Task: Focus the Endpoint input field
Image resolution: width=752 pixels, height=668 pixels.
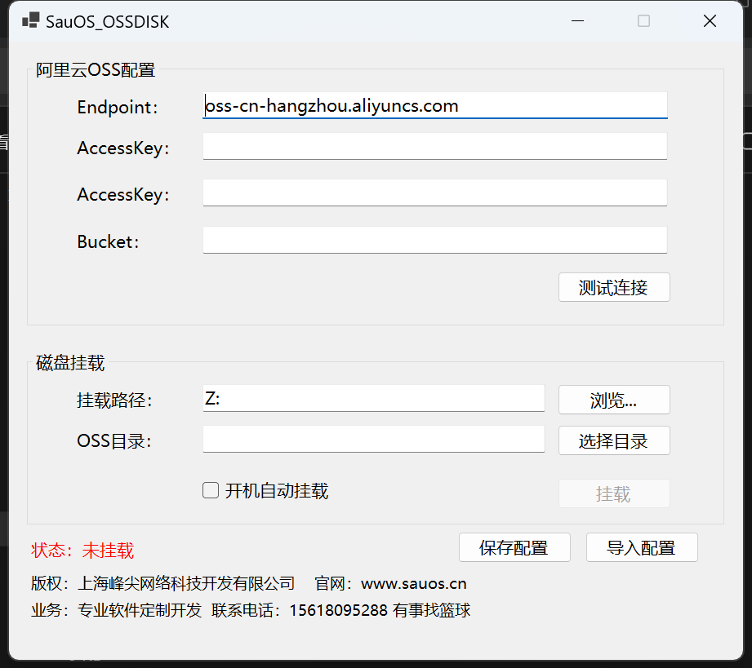Action: coord(434,105)
